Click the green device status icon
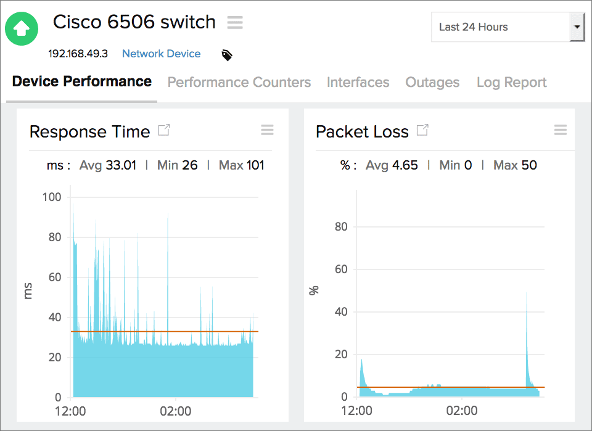This screenshot has height=431, width=592. (21, 28)
